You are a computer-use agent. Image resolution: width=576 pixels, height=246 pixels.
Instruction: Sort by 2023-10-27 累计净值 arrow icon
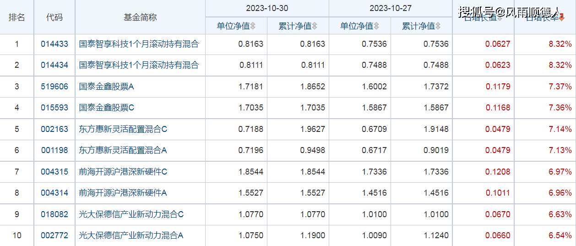[x=438, y=26]
